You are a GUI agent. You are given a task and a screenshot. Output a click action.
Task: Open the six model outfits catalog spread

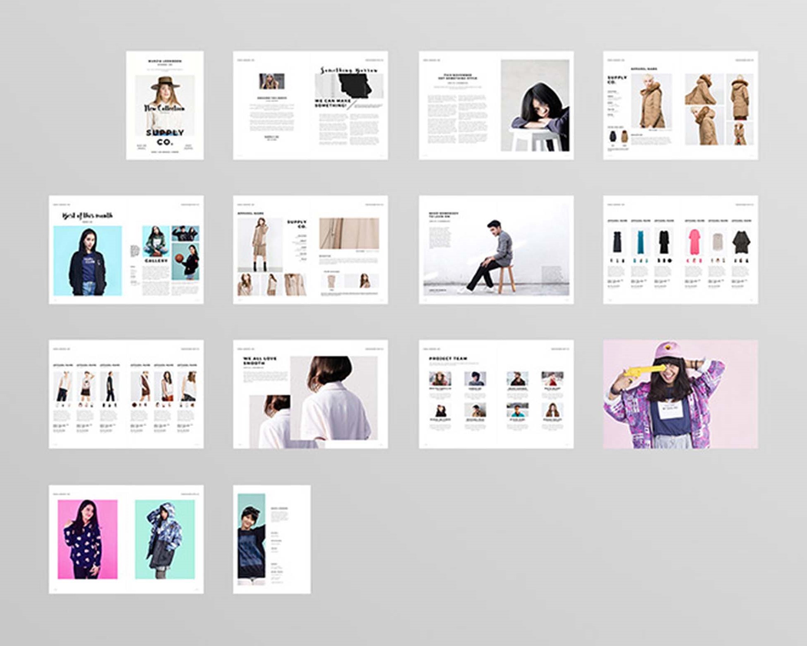126,394
